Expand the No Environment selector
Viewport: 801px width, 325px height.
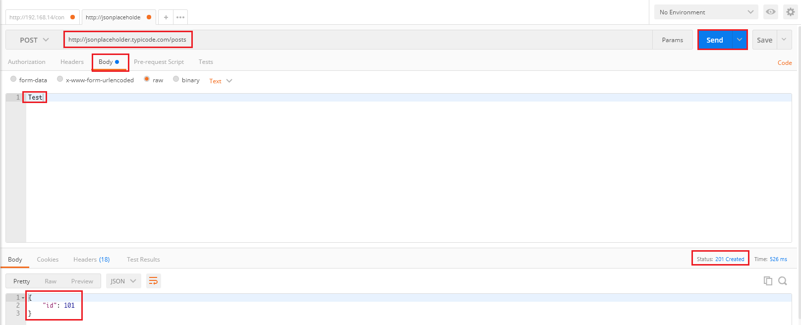(x=706, y=12)
